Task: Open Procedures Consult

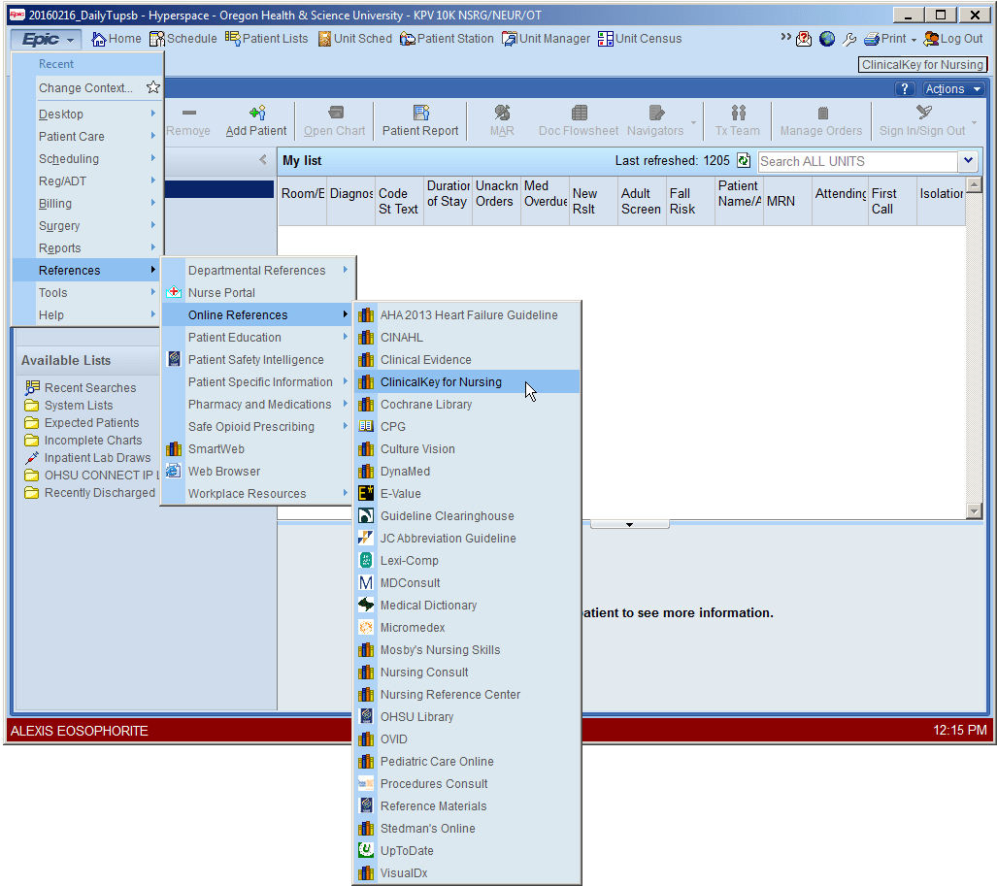Action: click(x=467, y=784)
